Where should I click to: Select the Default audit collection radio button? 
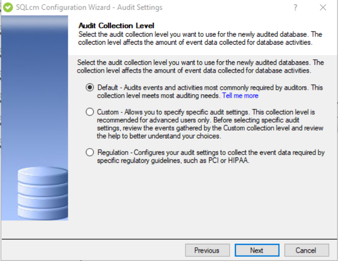90,87
